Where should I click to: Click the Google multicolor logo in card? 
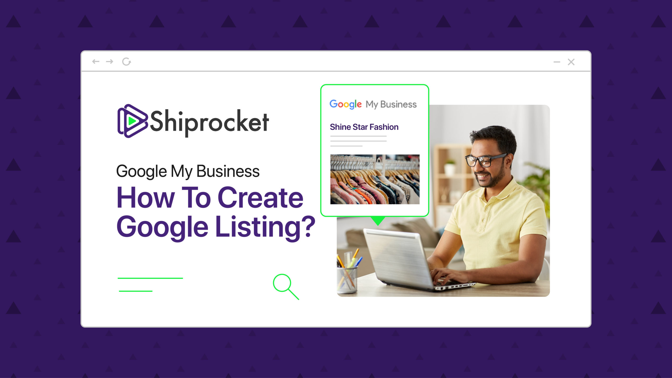pyautogui.click(x=347, y=103)
